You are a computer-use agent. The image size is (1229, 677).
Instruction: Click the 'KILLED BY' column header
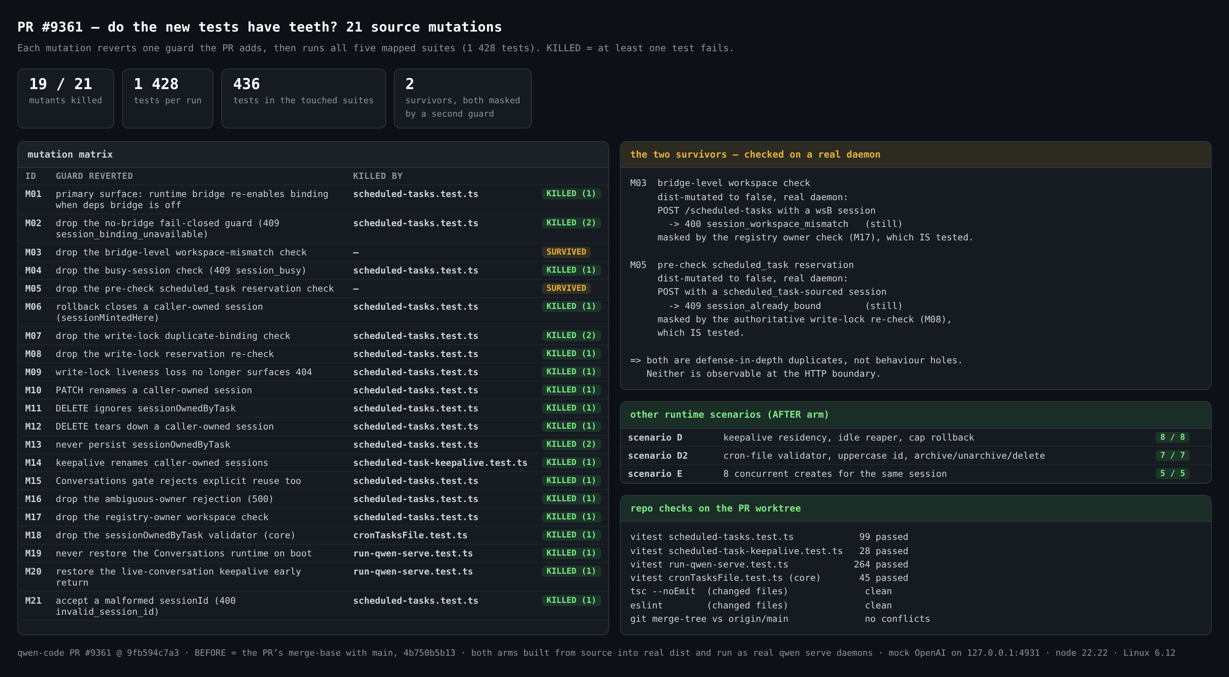tap(377, 176)
